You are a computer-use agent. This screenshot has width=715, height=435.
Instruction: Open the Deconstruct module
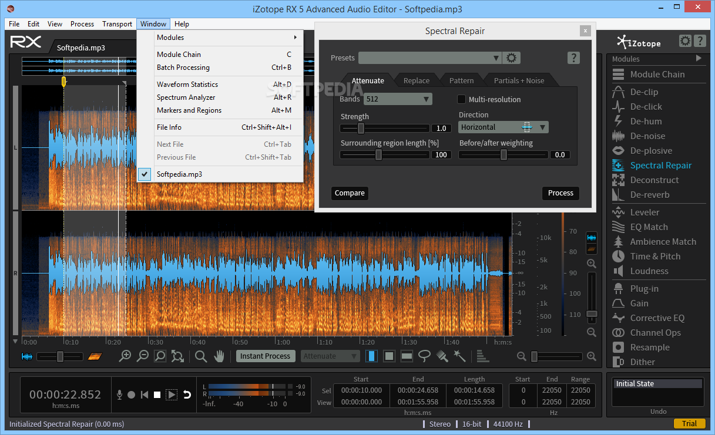(645, 180)
